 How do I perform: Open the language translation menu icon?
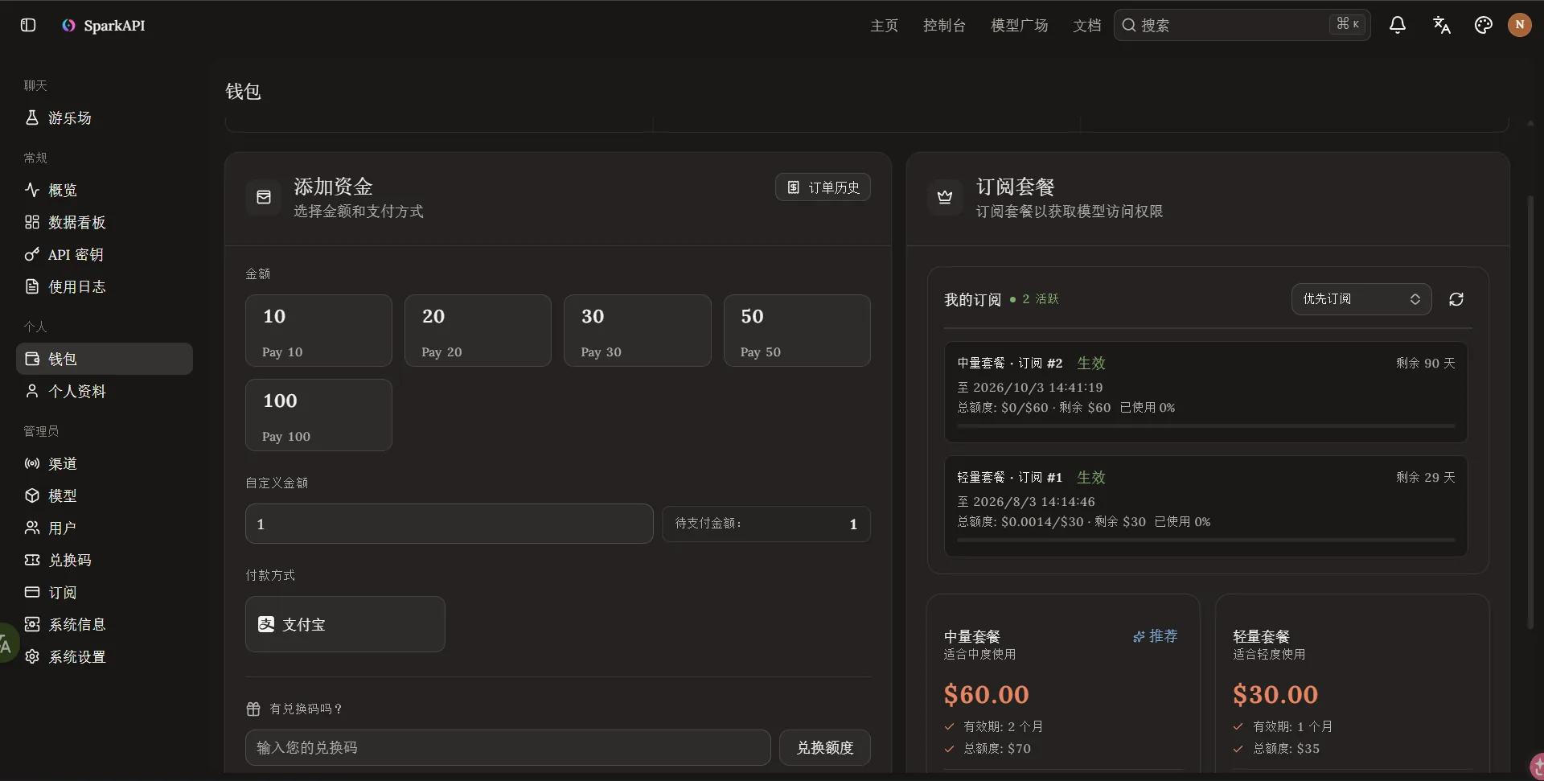pyautogui.click(x=1441, y=25)
